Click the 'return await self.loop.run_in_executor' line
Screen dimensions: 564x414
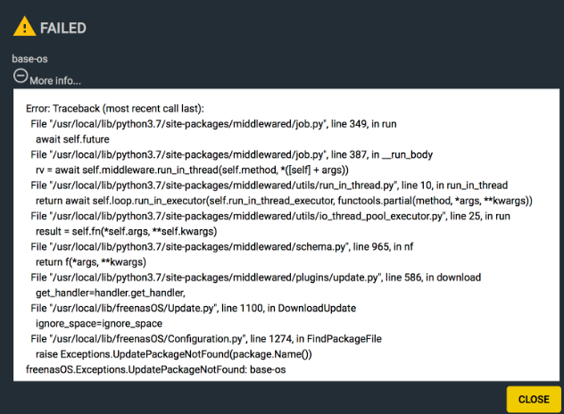[x=284, y=201]
